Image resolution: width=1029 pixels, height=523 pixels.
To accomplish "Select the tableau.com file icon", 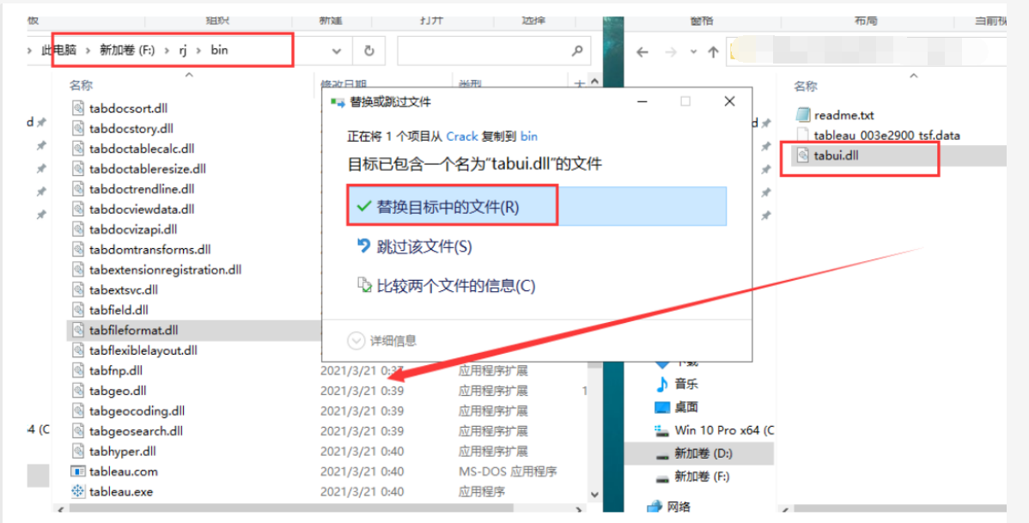I will tap(78, 471).
